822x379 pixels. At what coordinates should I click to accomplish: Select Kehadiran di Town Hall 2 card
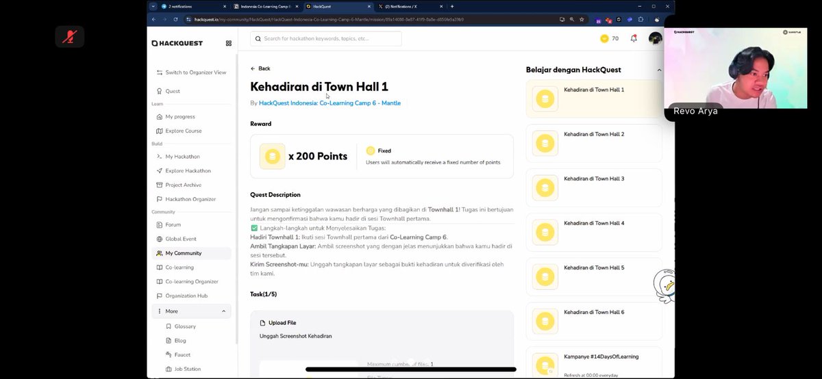pyautogui.click(x=594, y=143)
